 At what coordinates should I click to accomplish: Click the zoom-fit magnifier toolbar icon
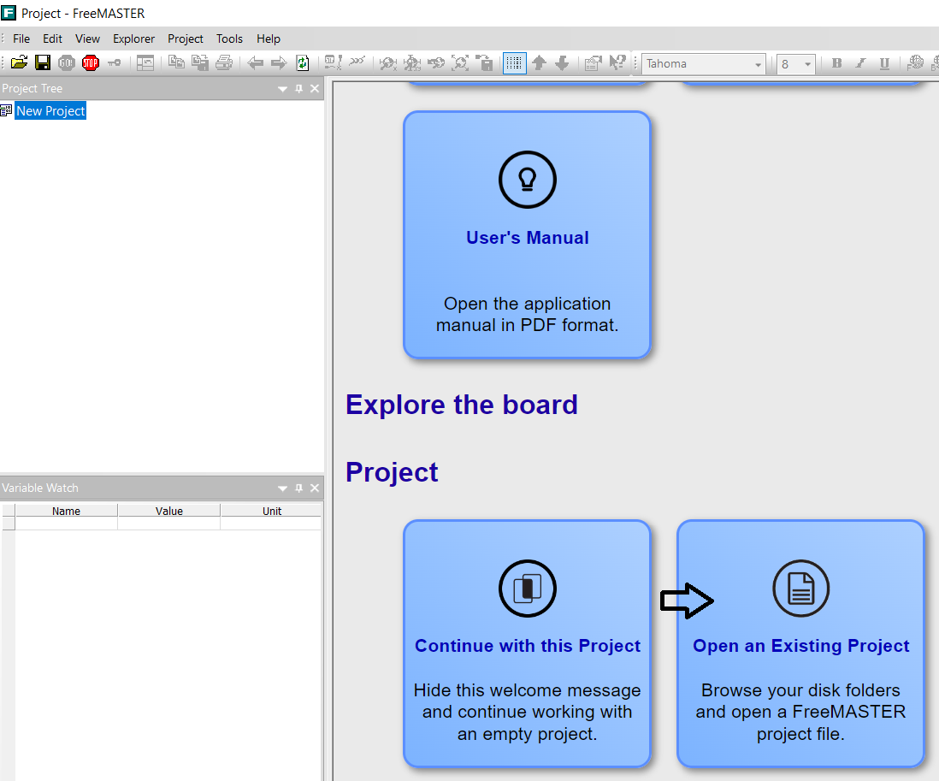(x=460, y=63)
